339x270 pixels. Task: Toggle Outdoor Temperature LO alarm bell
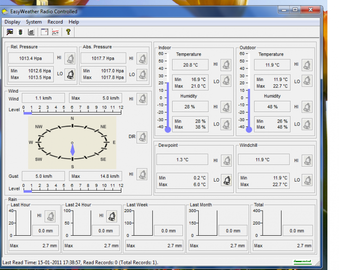point(307,81)
